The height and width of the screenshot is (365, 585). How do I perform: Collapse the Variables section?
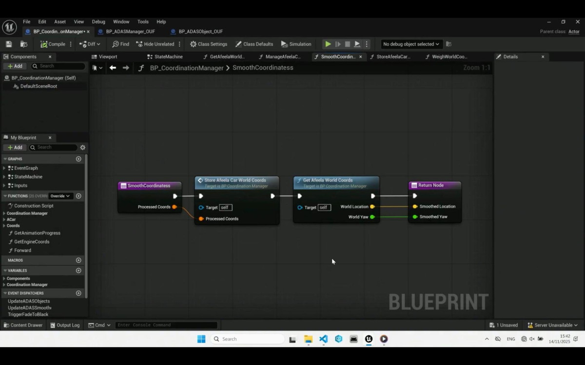pyautogui.click(x=5, y=270)
